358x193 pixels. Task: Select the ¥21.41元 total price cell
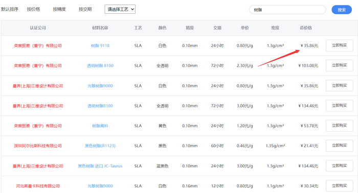309,146
